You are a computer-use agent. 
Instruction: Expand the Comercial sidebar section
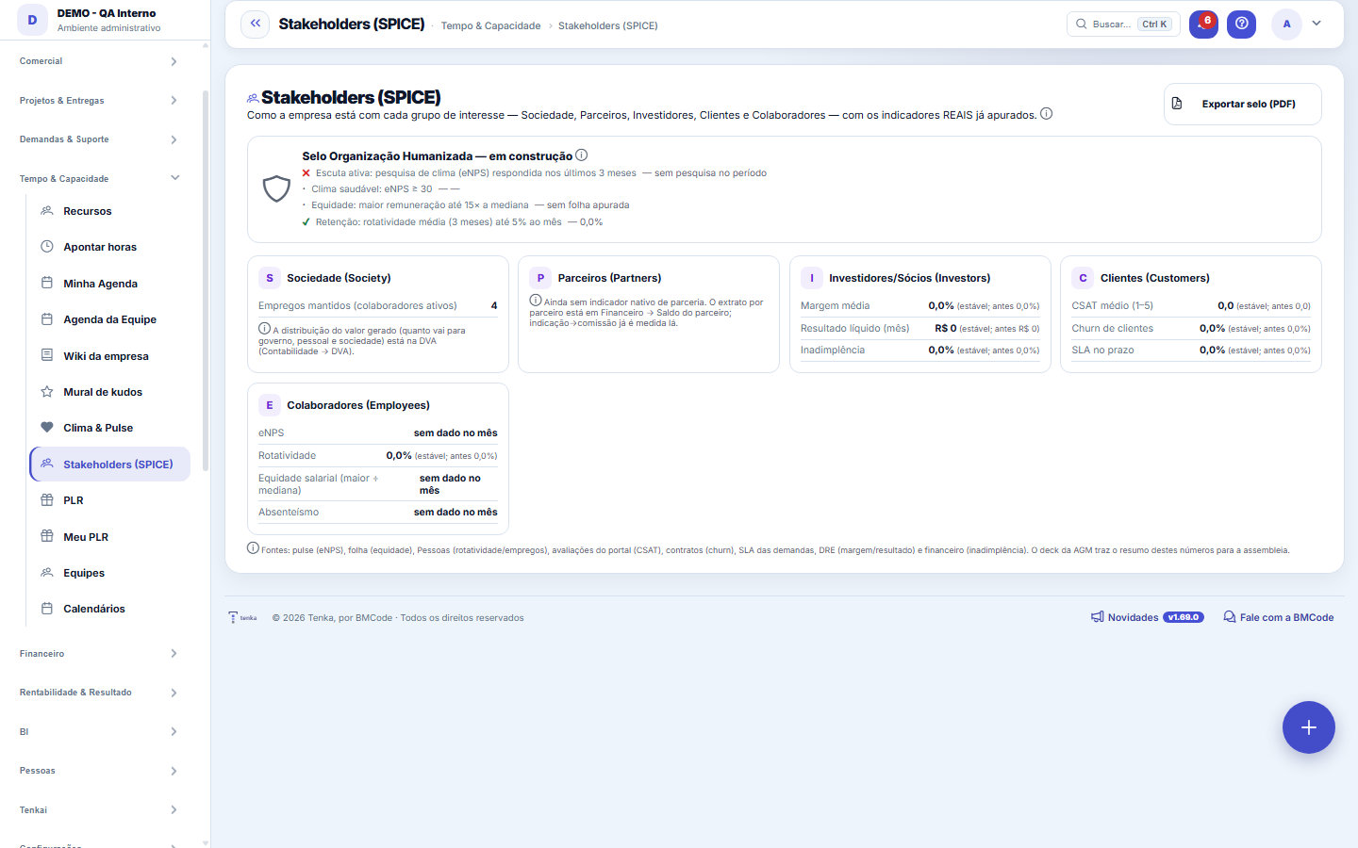click(99, 61)
